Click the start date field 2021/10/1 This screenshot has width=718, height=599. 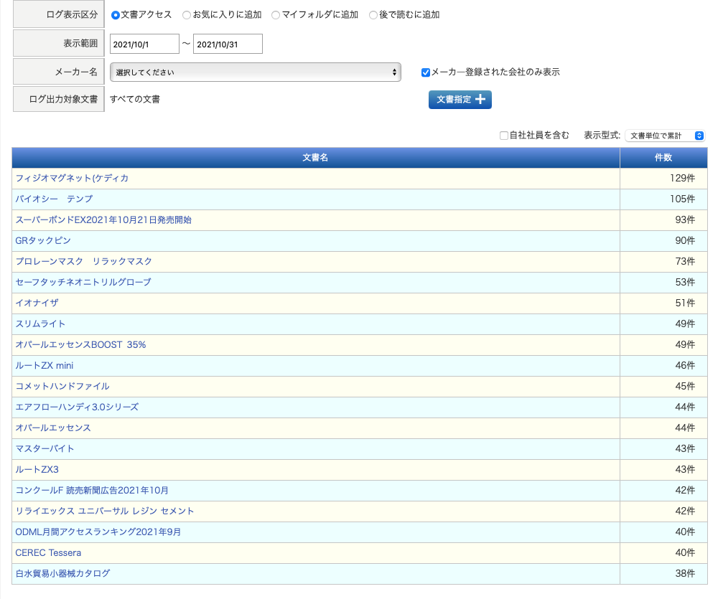(144, 44)
